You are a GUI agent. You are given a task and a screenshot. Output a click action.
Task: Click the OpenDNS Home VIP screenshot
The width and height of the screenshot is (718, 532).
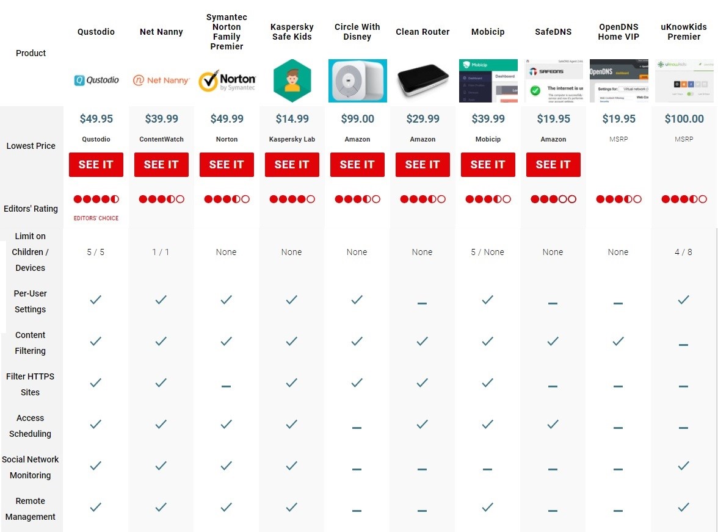(618, 81)
